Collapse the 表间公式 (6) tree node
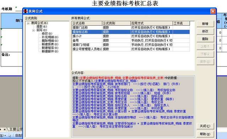The width and height of the screenshot is (227, 139). (x=28, y=23)
